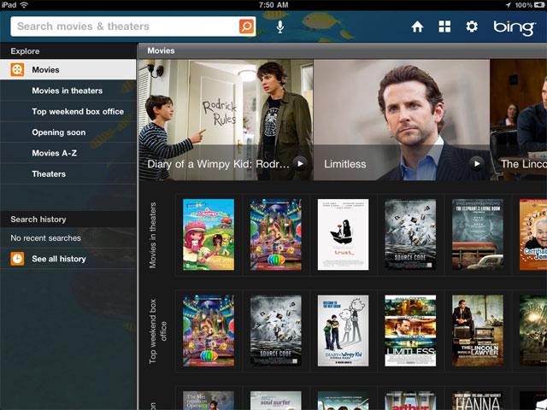Click the No recent searches text
Screen dimensions: 547x410
click(x=45, y=238)
